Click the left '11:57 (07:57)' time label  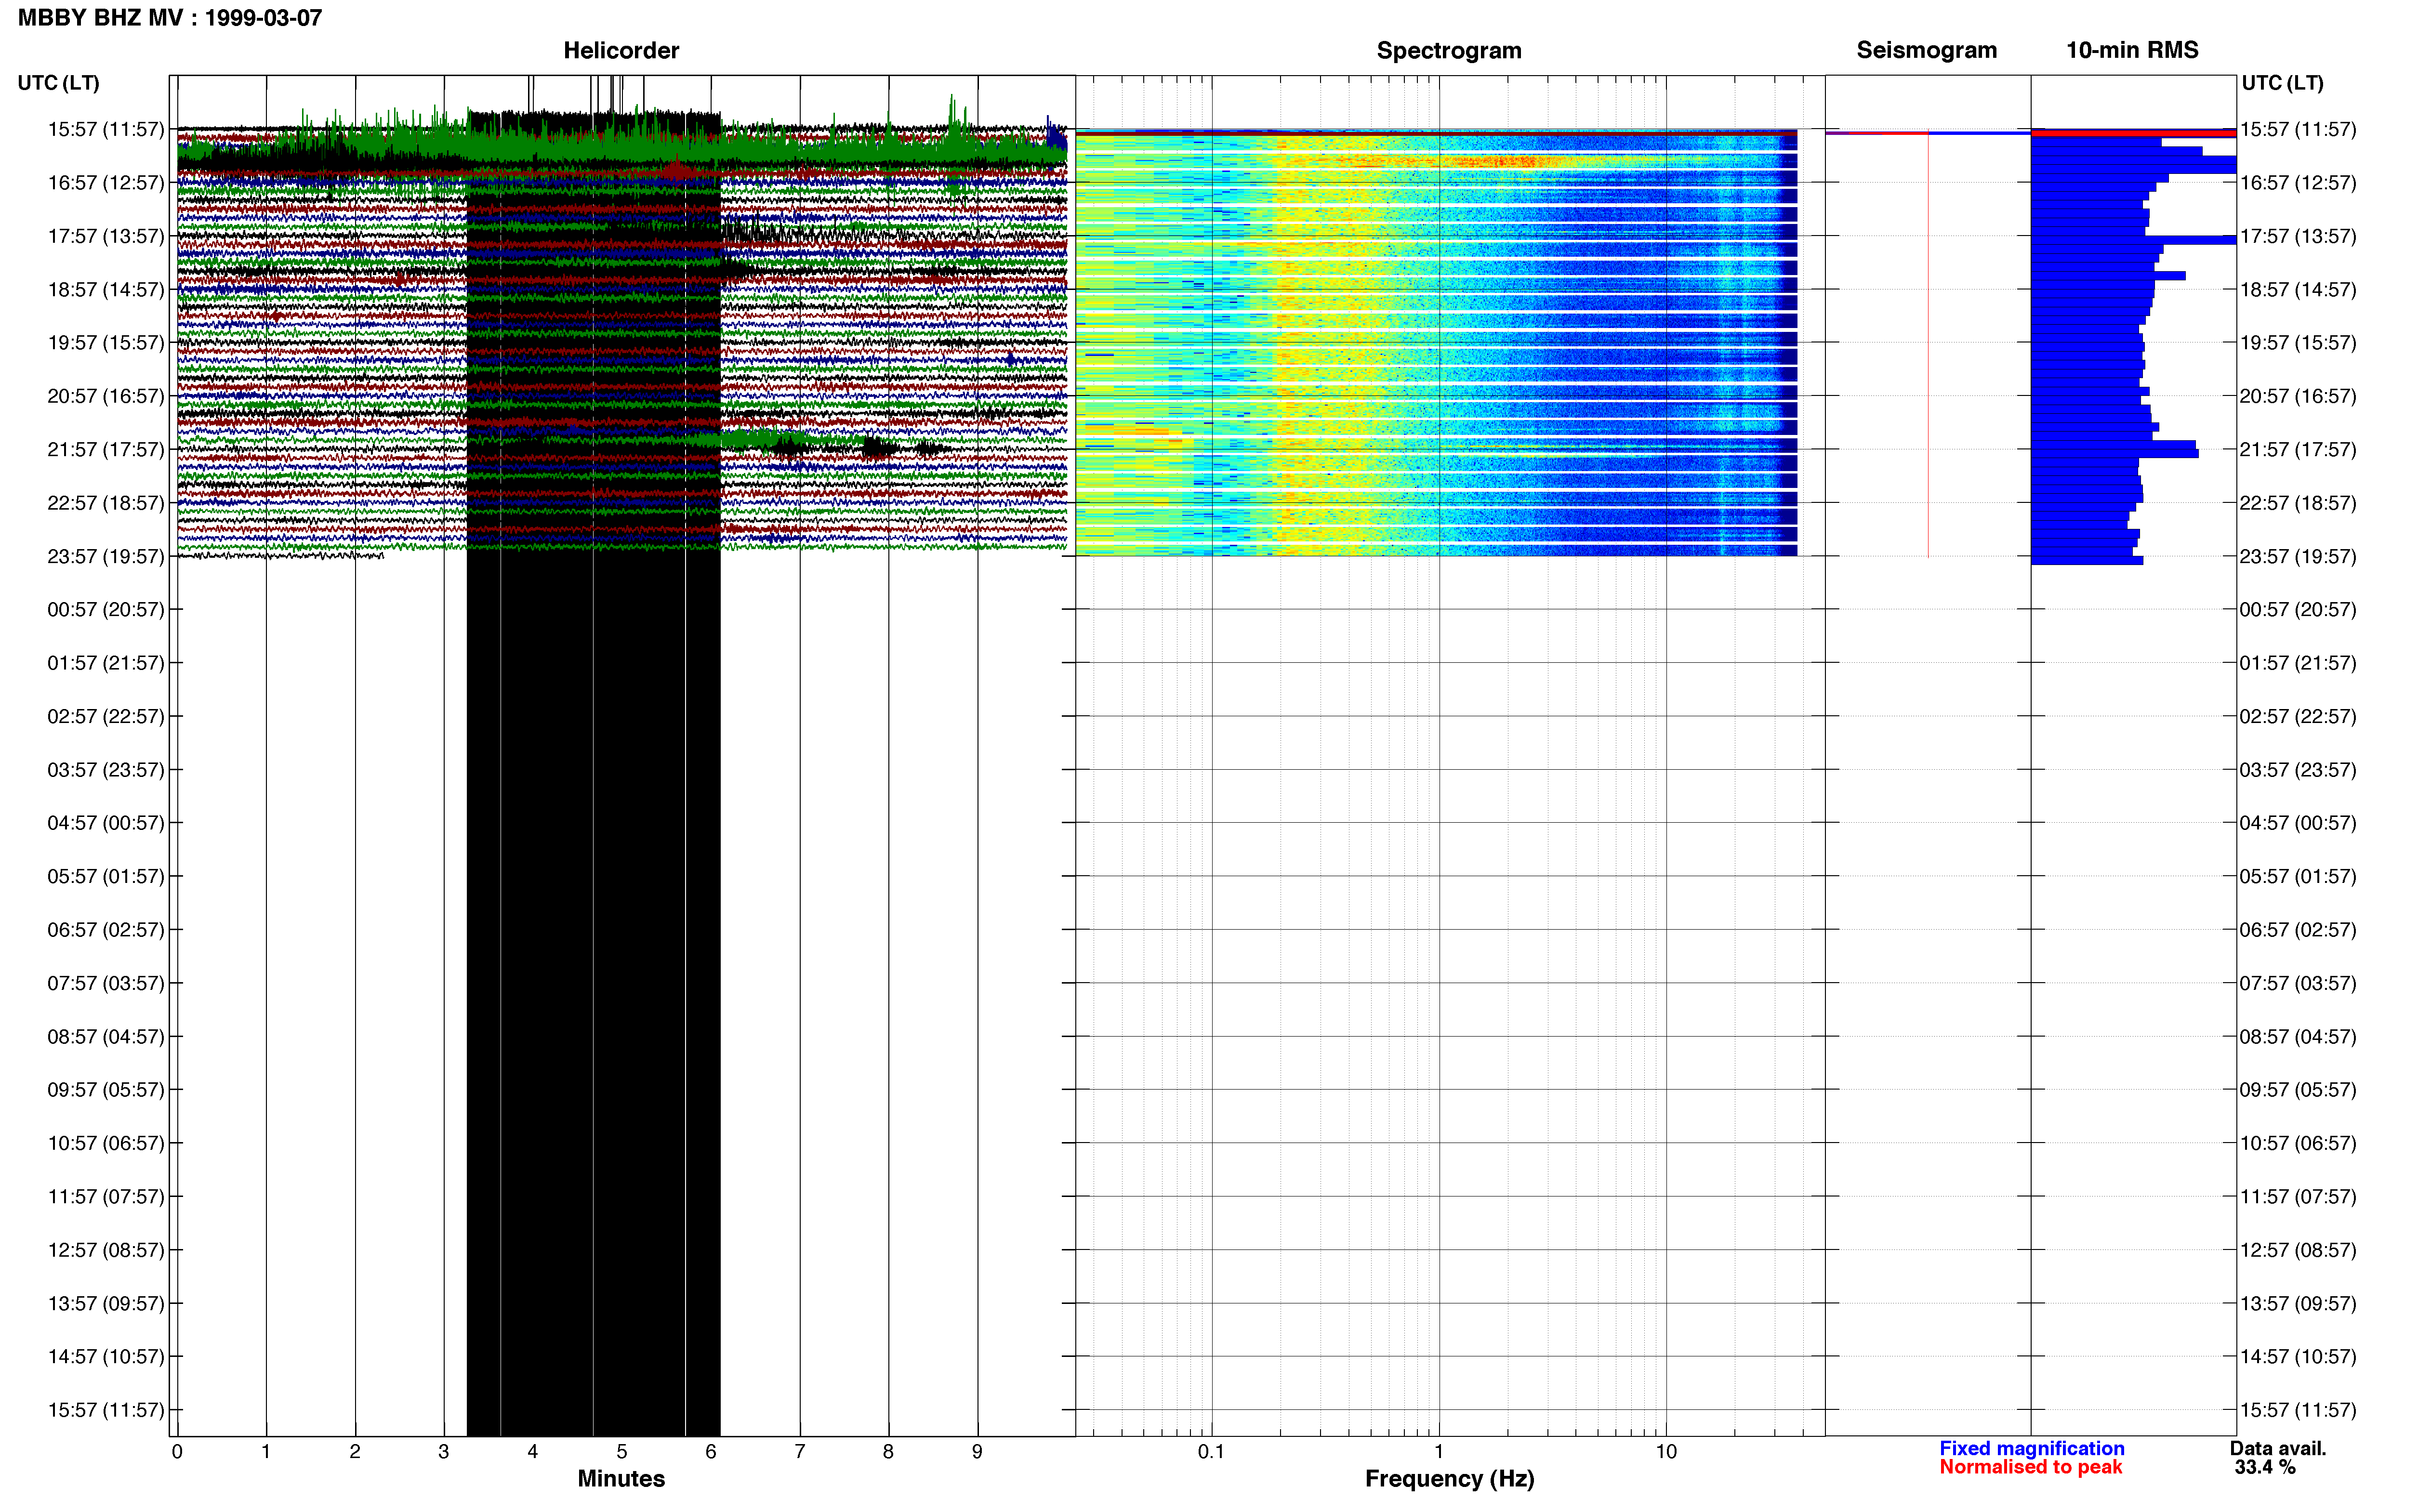click(105, 1197)
